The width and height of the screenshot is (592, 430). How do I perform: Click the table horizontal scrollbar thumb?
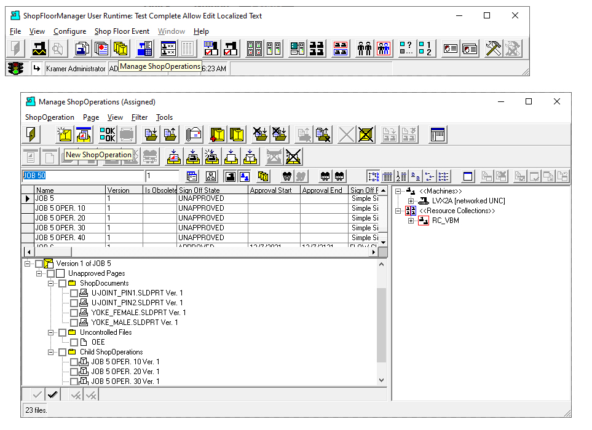[x=52, y=252]
